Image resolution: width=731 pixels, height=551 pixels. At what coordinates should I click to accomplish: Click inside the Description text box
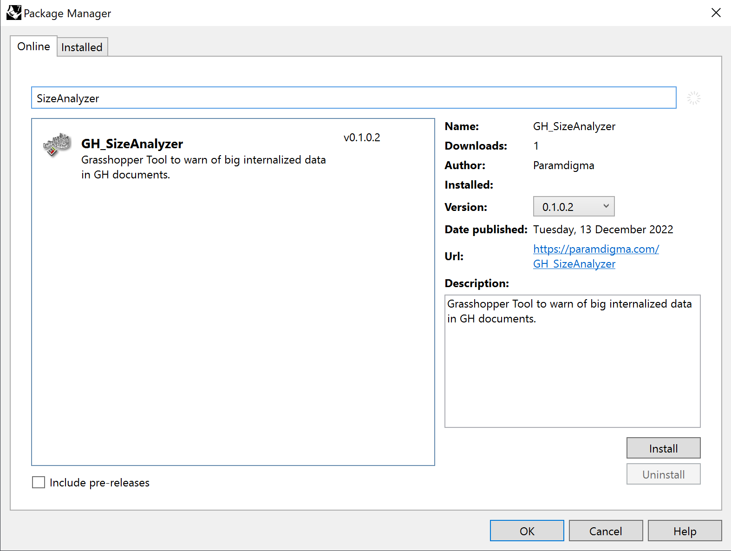[x=572, y=361]
